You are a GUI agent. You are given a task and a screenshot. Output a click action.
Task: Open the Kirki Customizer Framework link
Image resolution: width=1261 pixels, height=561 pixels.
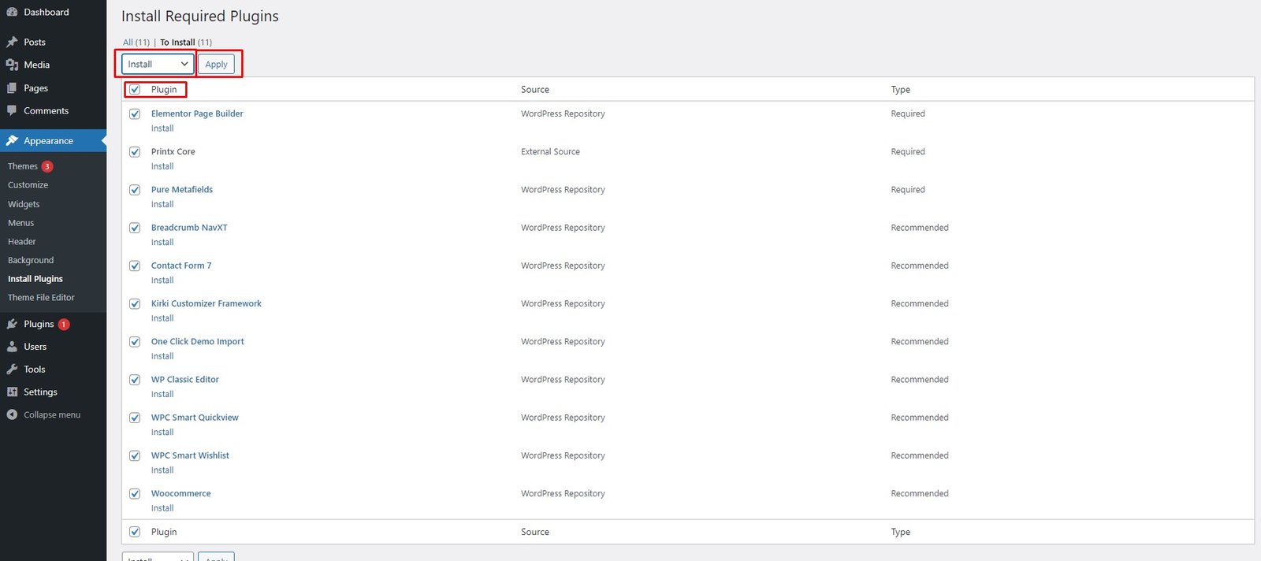pyautogui.click(x=206, y=303)
